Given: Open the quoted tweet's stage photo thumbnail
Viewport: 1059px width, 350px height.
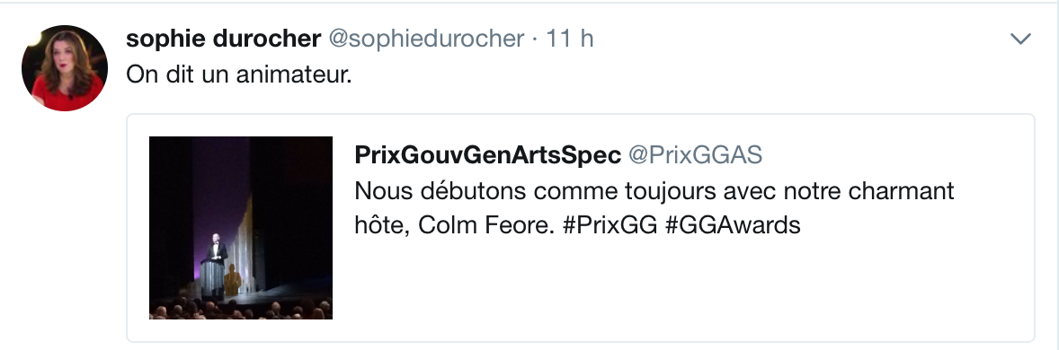Looking at the screenshot, I should pos(240,228).
